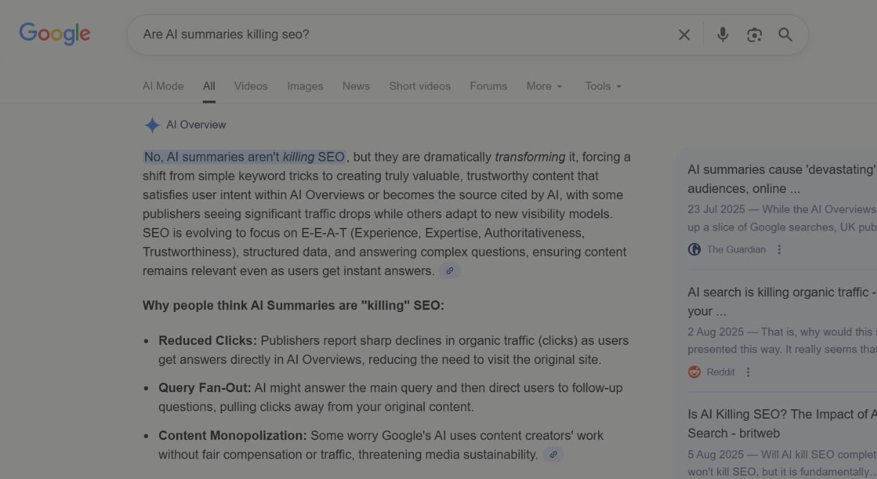Click into the search query field
Viewport: 877px width, 479px height.
[397, 35]
